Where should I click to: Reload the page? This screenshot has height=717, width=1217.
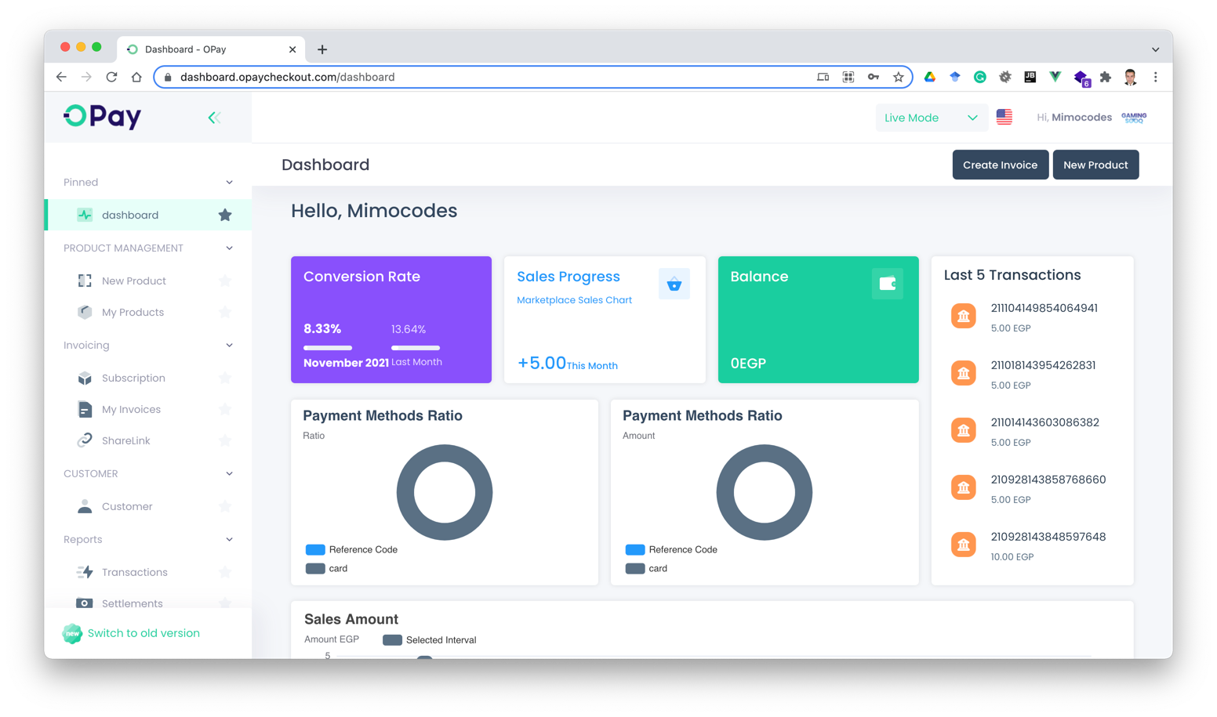click(x=111, y=77)
